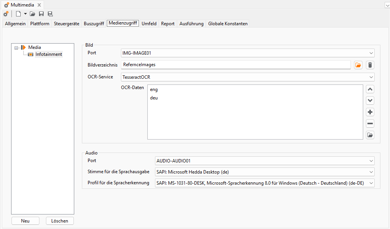
Task: Click the Neu button
Action: [25, 221]
